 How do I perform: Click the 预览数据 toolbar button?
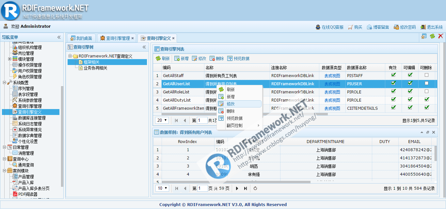tap(238, 58)
